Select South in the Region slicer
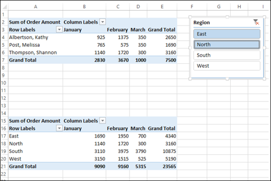 point(227,55)
